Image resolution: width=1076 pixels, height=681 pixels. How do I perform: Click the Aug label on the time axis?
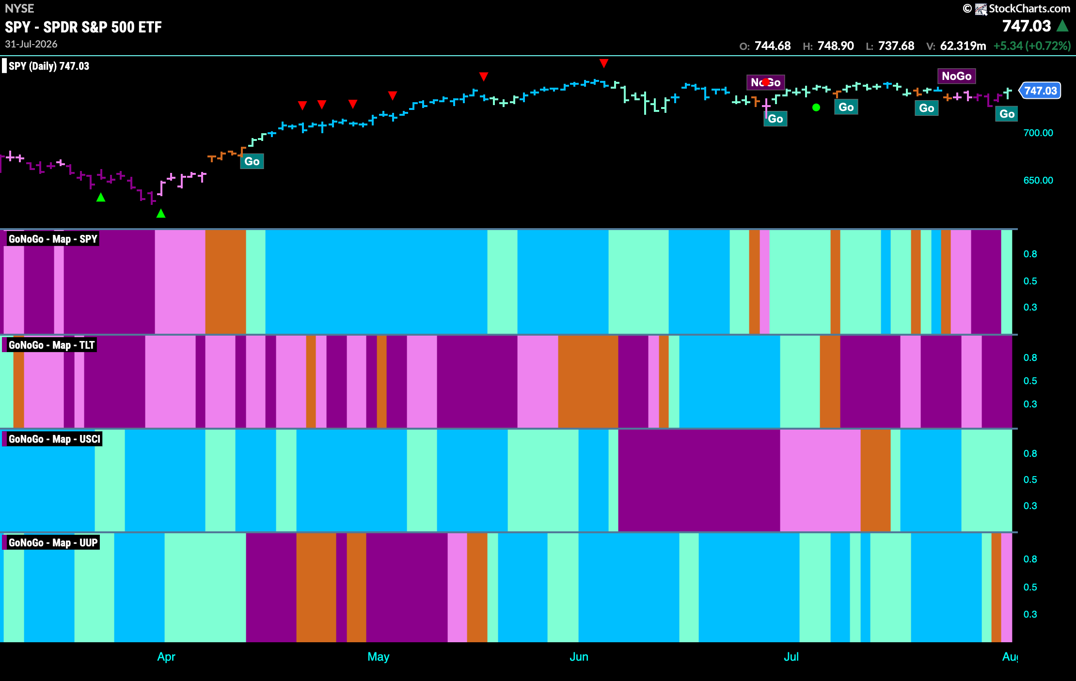pyautogui.click(x=1010, y=657)
